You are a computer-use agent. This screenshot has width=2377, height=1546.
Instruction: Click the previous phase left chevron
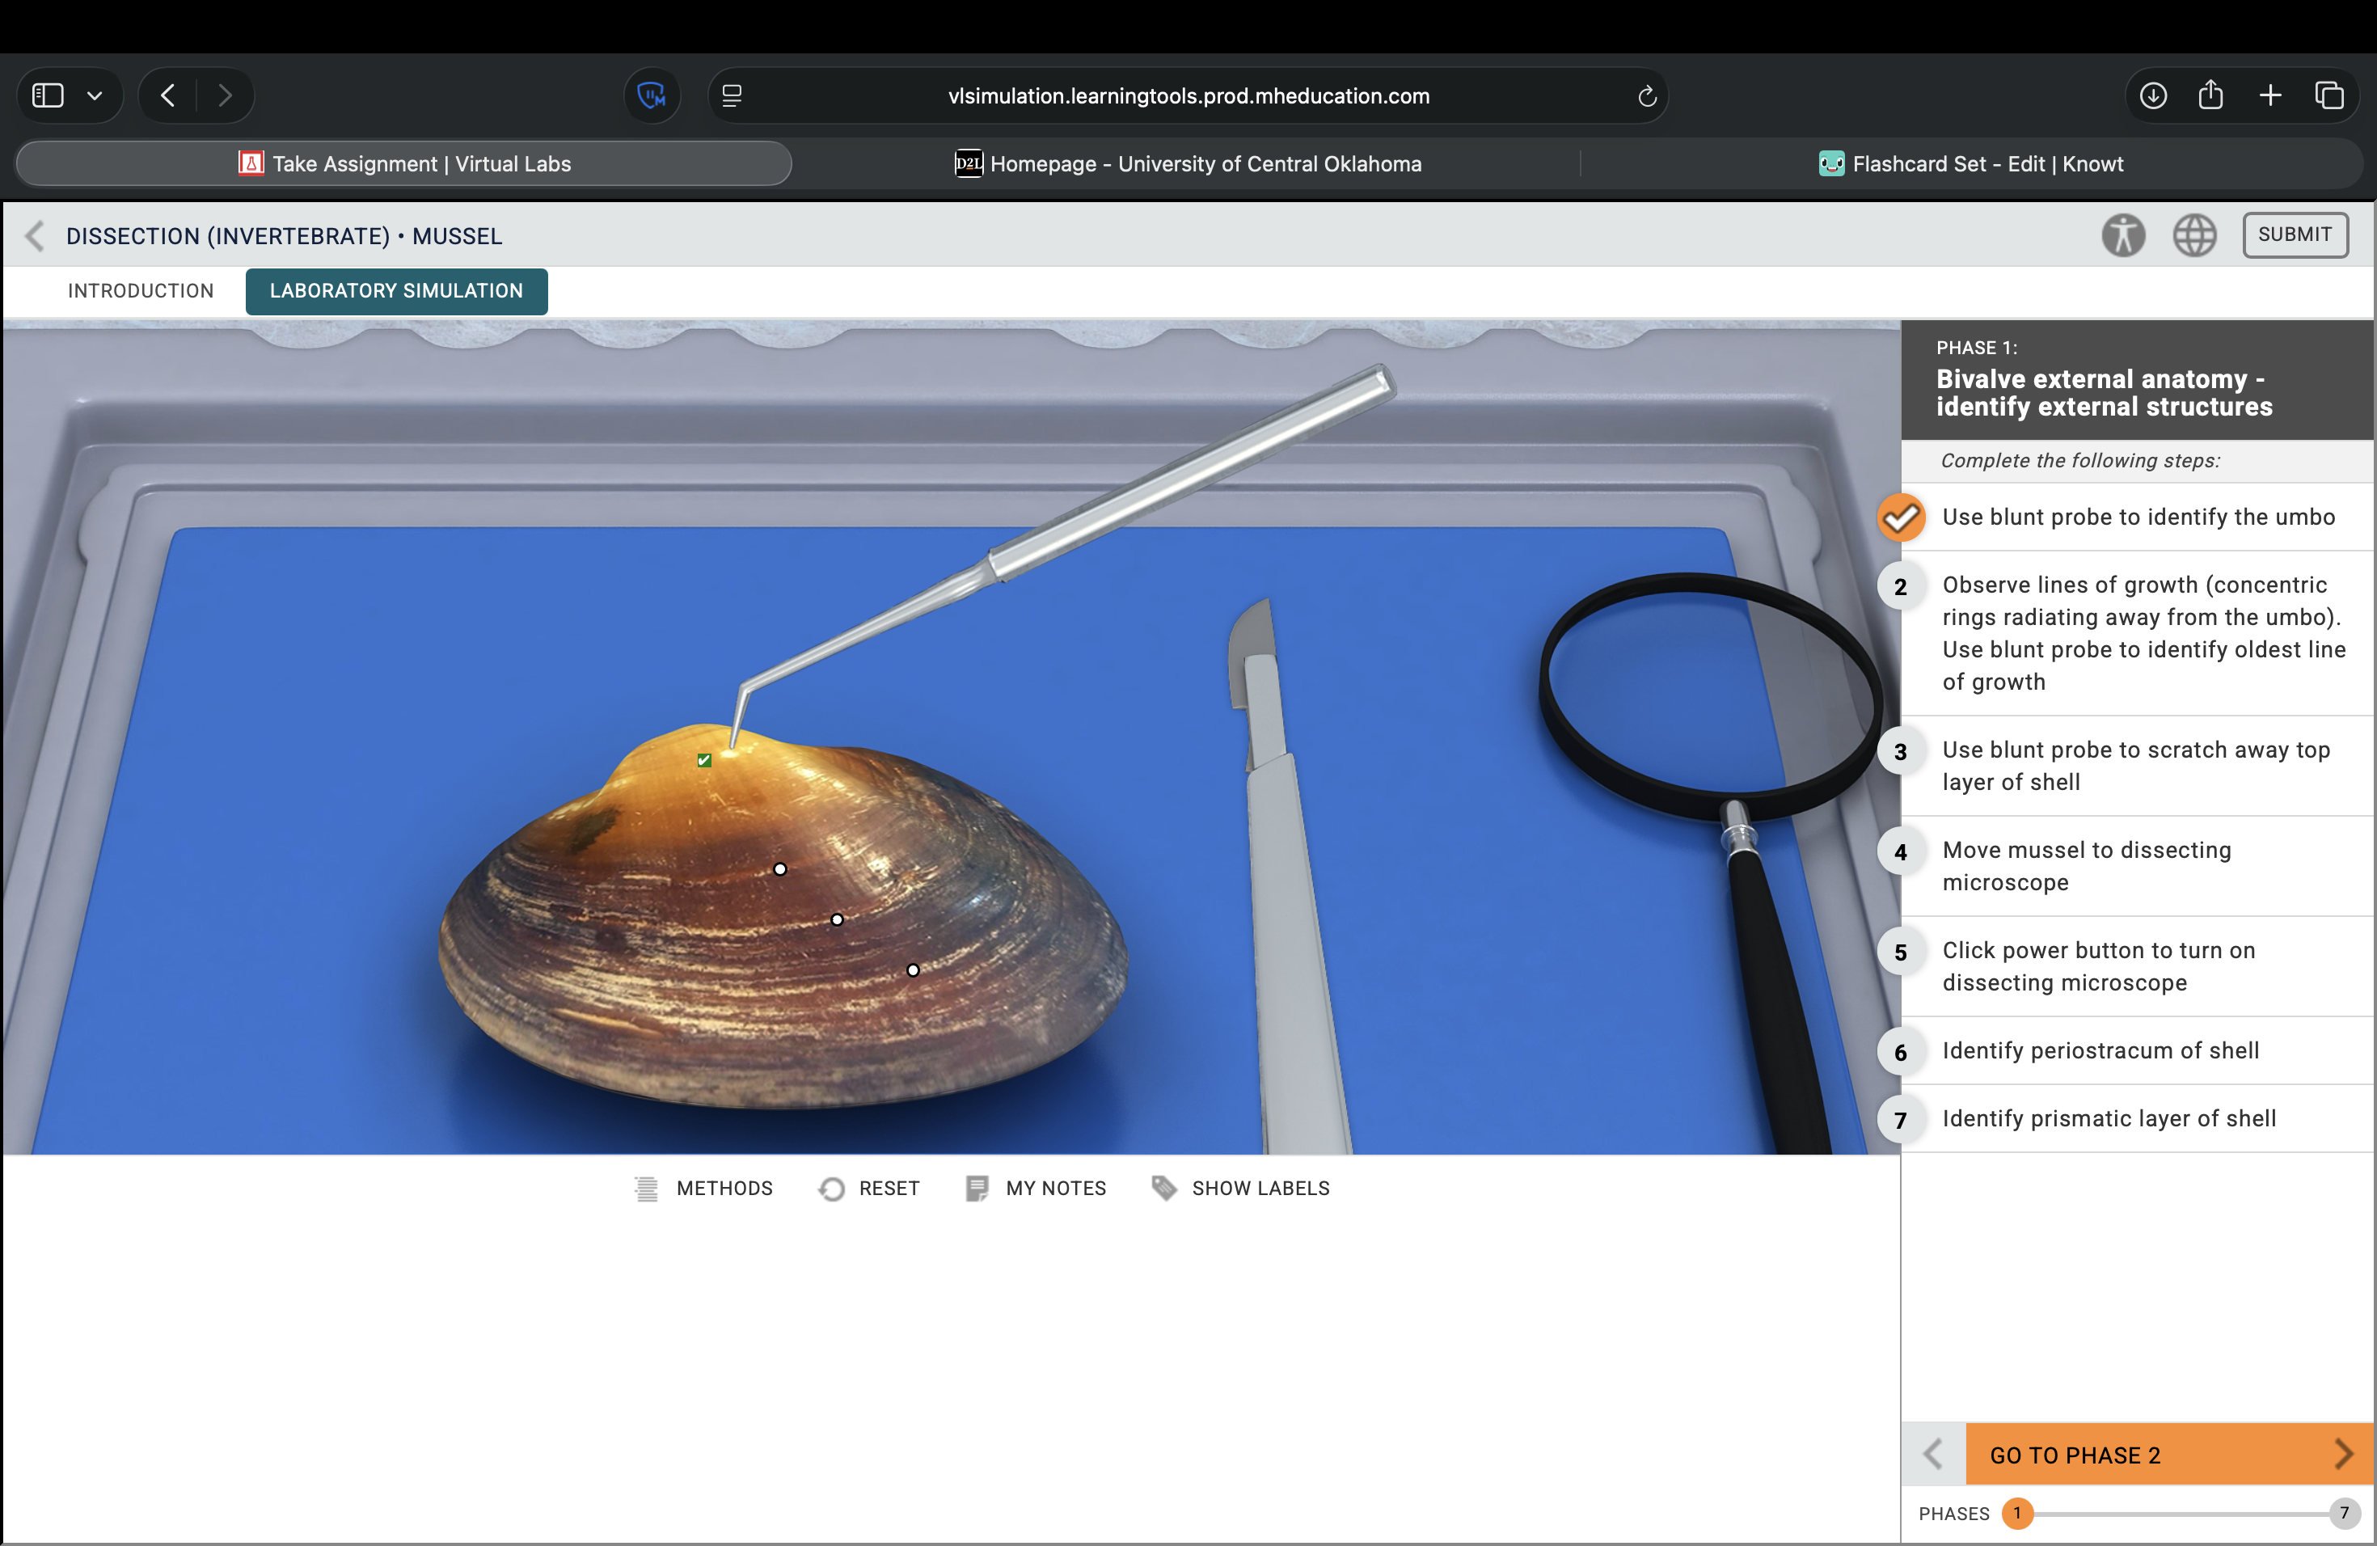click(x=1932, y=1454)
